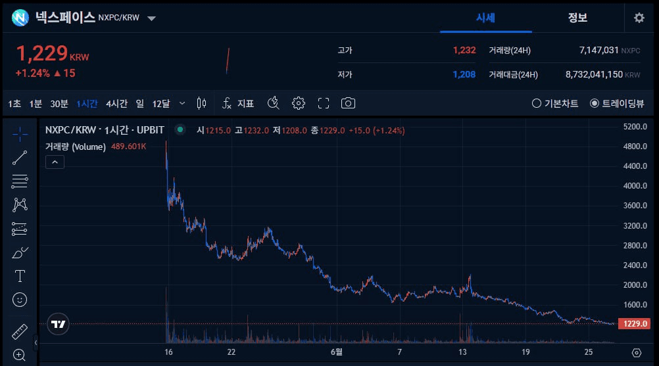The image size is (659, 366).
Task: Click the NXPC/KRW · 1시간 · UPBIT title
Action: click(x=105, y=130)
